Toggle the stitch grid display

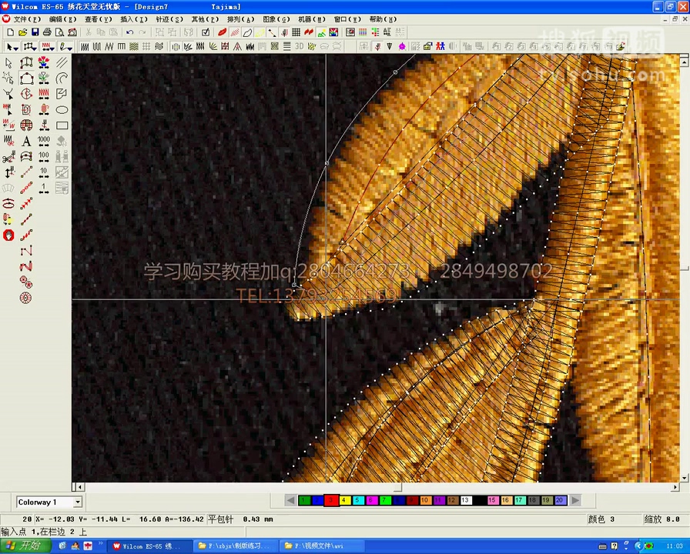click(296, 32)
